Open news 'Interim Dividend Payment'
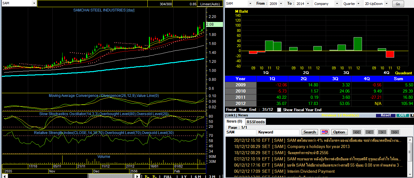This screenshot has height=178, width=414. tap(311, 171)
